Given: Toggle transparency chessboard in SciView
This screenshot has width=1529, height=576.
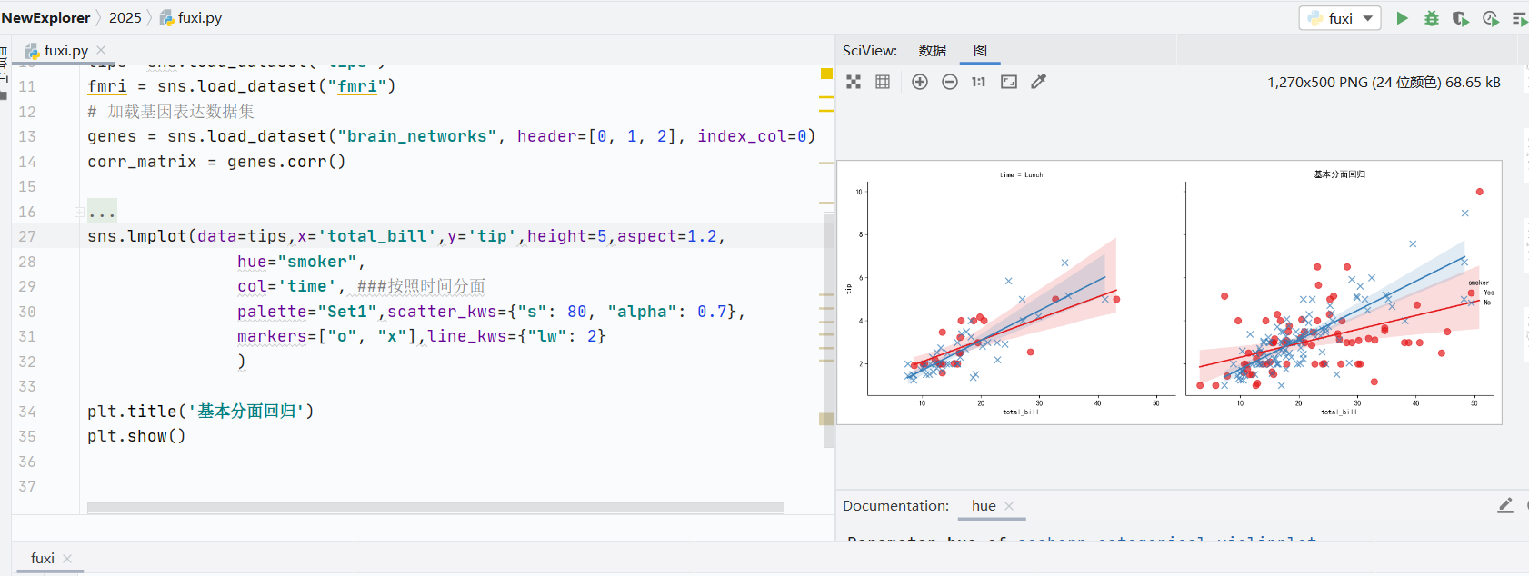Looking at the screenshot, I should click(854, 82).
